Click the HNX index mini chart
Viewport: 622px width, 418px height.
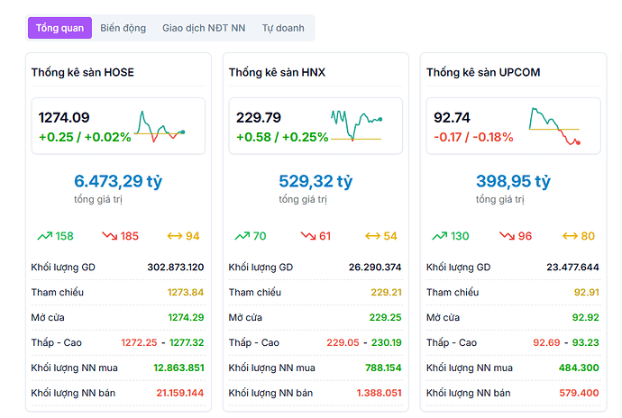(x=355, y=126)
